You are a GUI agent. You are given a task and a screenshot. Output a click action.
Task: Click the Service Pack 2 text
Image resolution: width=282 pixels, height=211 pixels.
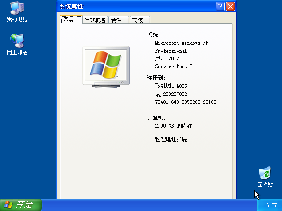pos(174,66)
